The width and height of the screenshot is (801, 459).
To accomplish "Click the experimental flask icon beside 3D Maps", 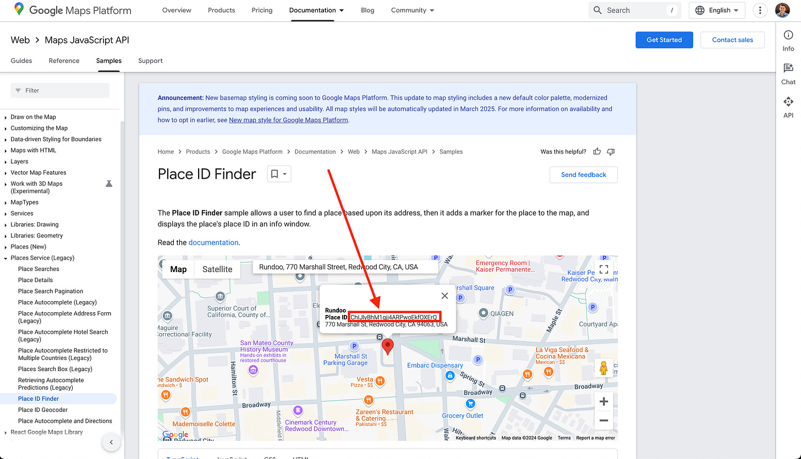I will point(109,184).
